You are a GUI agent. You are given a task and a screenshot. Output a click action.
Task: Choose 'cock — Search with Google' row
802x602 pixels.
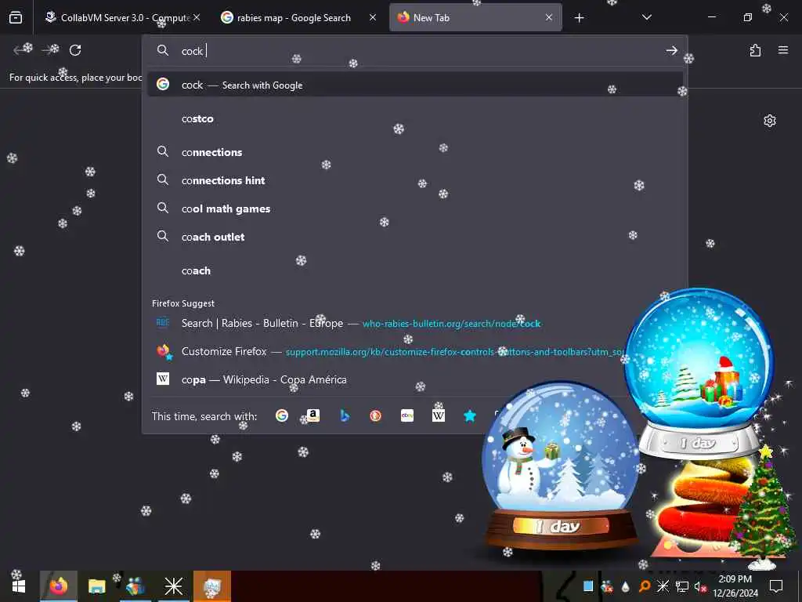pos(415,85)
